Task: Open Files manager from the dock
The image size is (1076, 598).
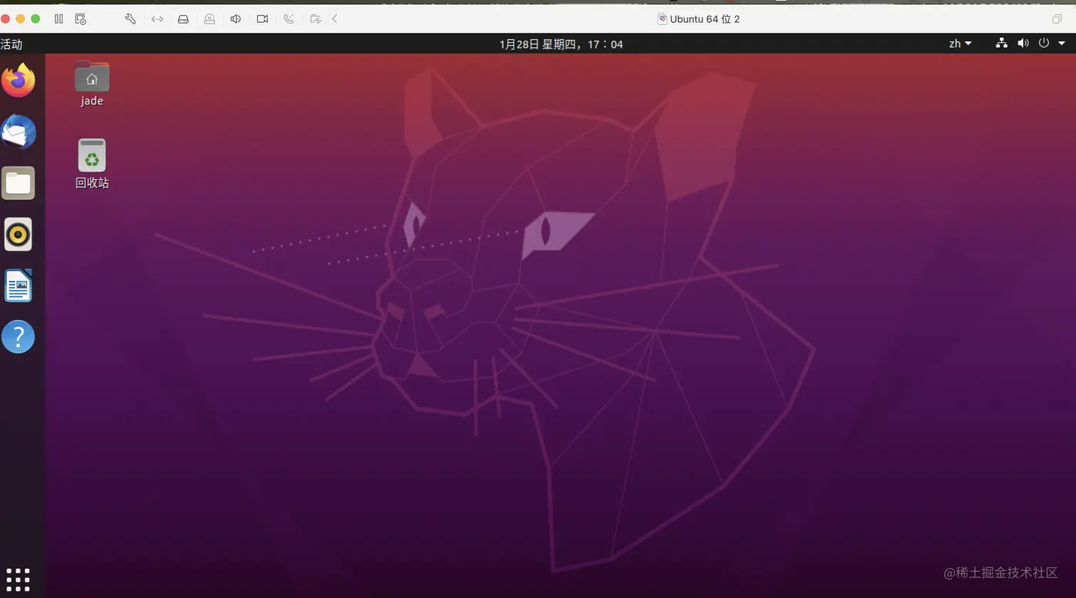Action: pos(19,183)
